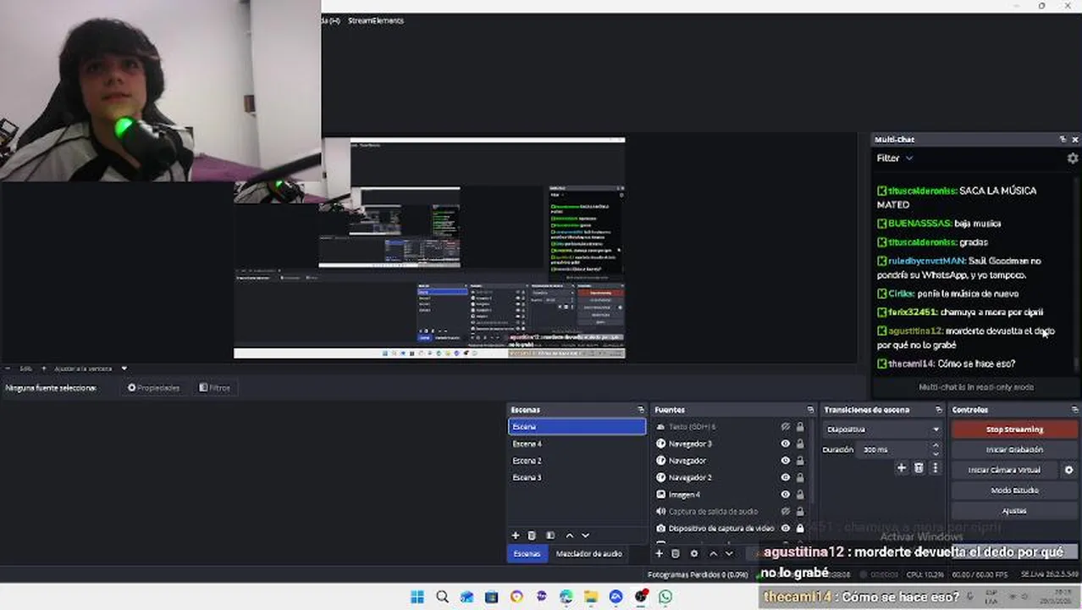The height and width of the screenshot is (610, 1082).
Task: Open the Diapositiva transition dropdown
Action: (x=883, y=430)
